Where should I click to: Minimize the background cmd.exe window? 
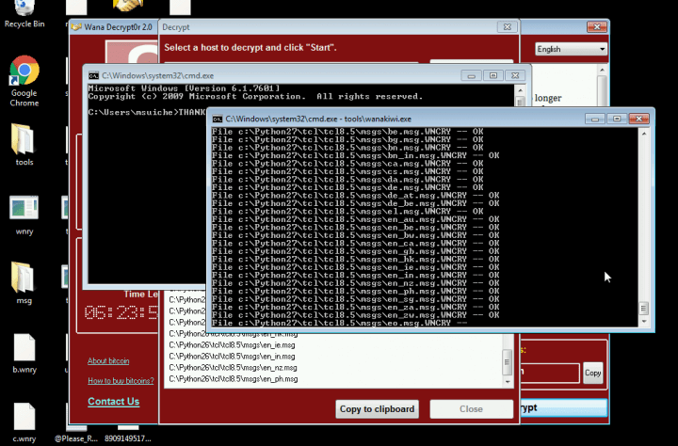[472, 76]
